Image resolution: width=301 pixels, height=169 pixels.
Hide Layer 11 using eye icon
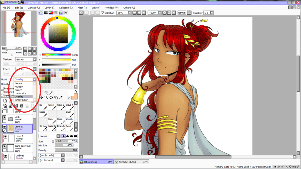pyautogui.click(x=4, y=127)
